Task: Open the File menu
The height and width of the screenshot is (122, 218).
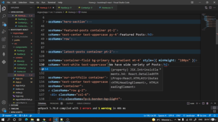Action: click(8, 2)
